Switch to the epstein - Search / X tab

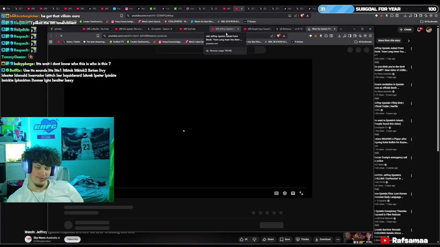[x=161, y=29]
